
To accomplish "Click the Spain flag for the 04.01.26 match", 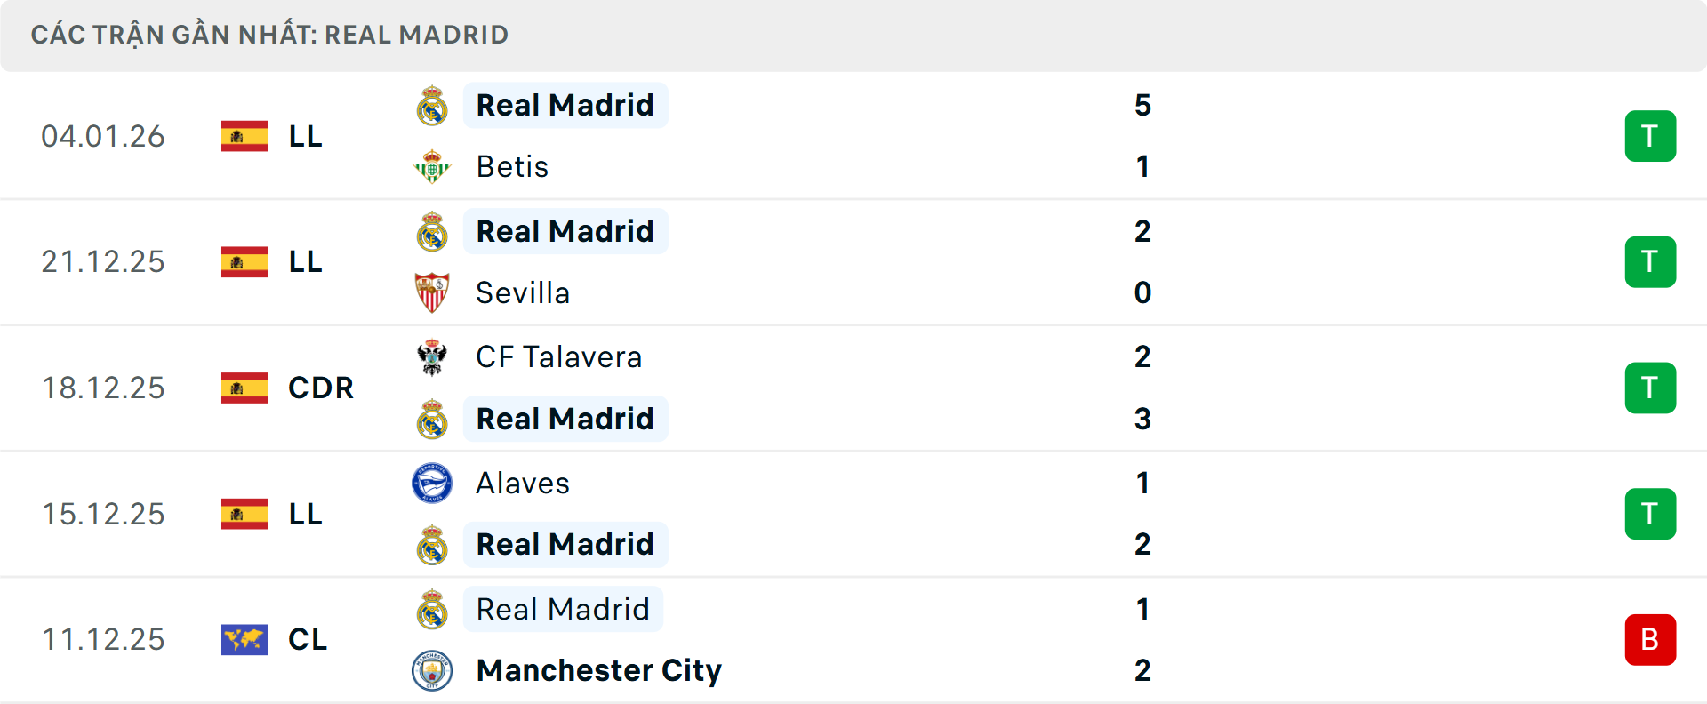I will 244,136.
